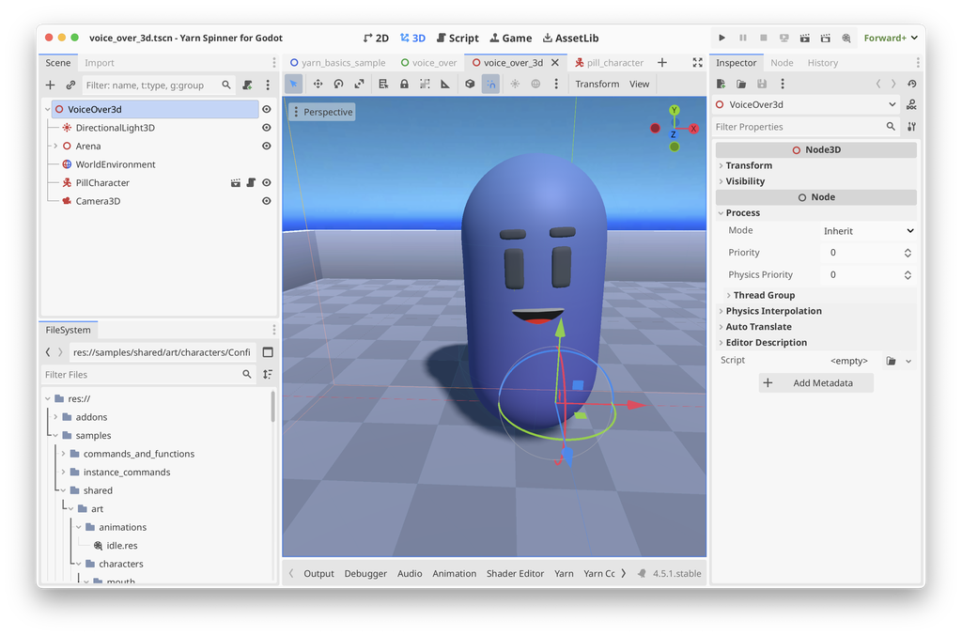Open the Process Mode dropdown set to Inherit
This screenshot has height=636, width=962.
tap(866, 230)
